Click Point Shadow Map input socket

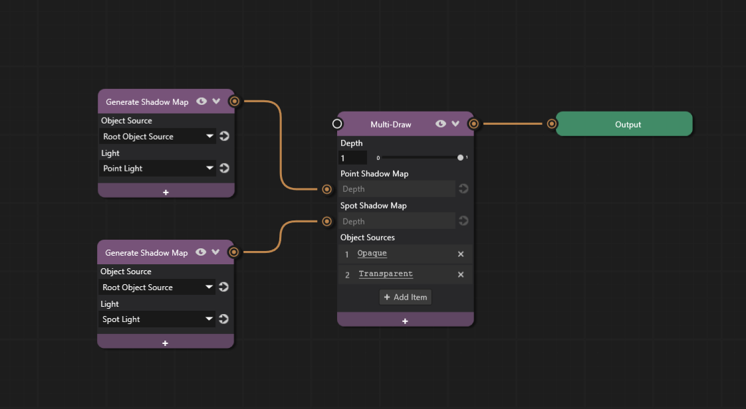tap(327, 189)
